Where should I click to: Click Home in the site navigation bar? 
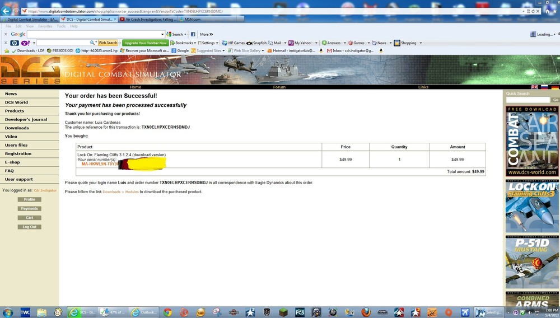[136, 87]
